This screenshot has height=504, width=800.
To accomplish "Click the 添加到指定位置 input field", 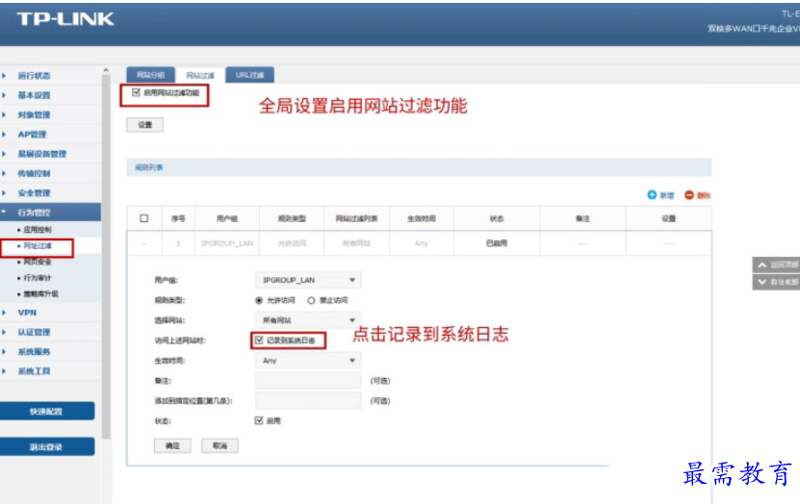I will click(x=308, y=400).
